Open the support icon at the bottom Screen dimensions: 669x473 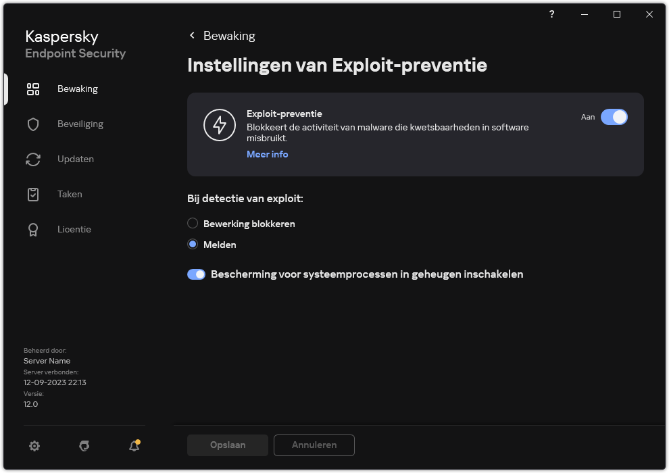(84, 446)
